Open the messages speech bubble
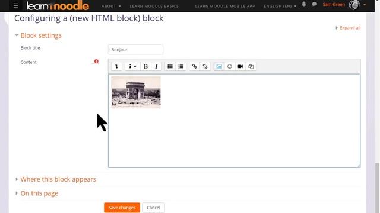380x213 pixels. tap(315, 4)
